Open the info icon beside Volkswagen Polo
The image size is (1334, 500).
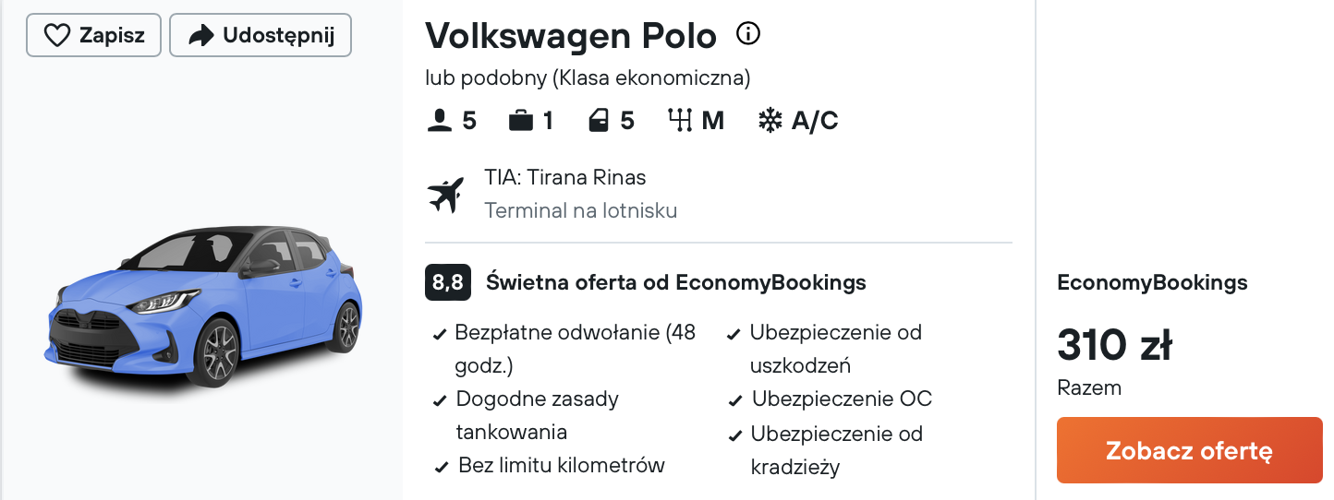747,34
